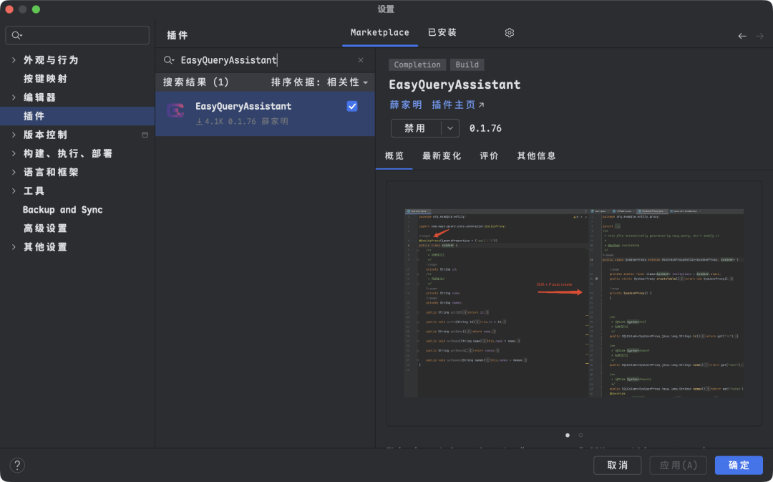Clear the plugin search text
This screenshot has height=482, width=773.
361,60
